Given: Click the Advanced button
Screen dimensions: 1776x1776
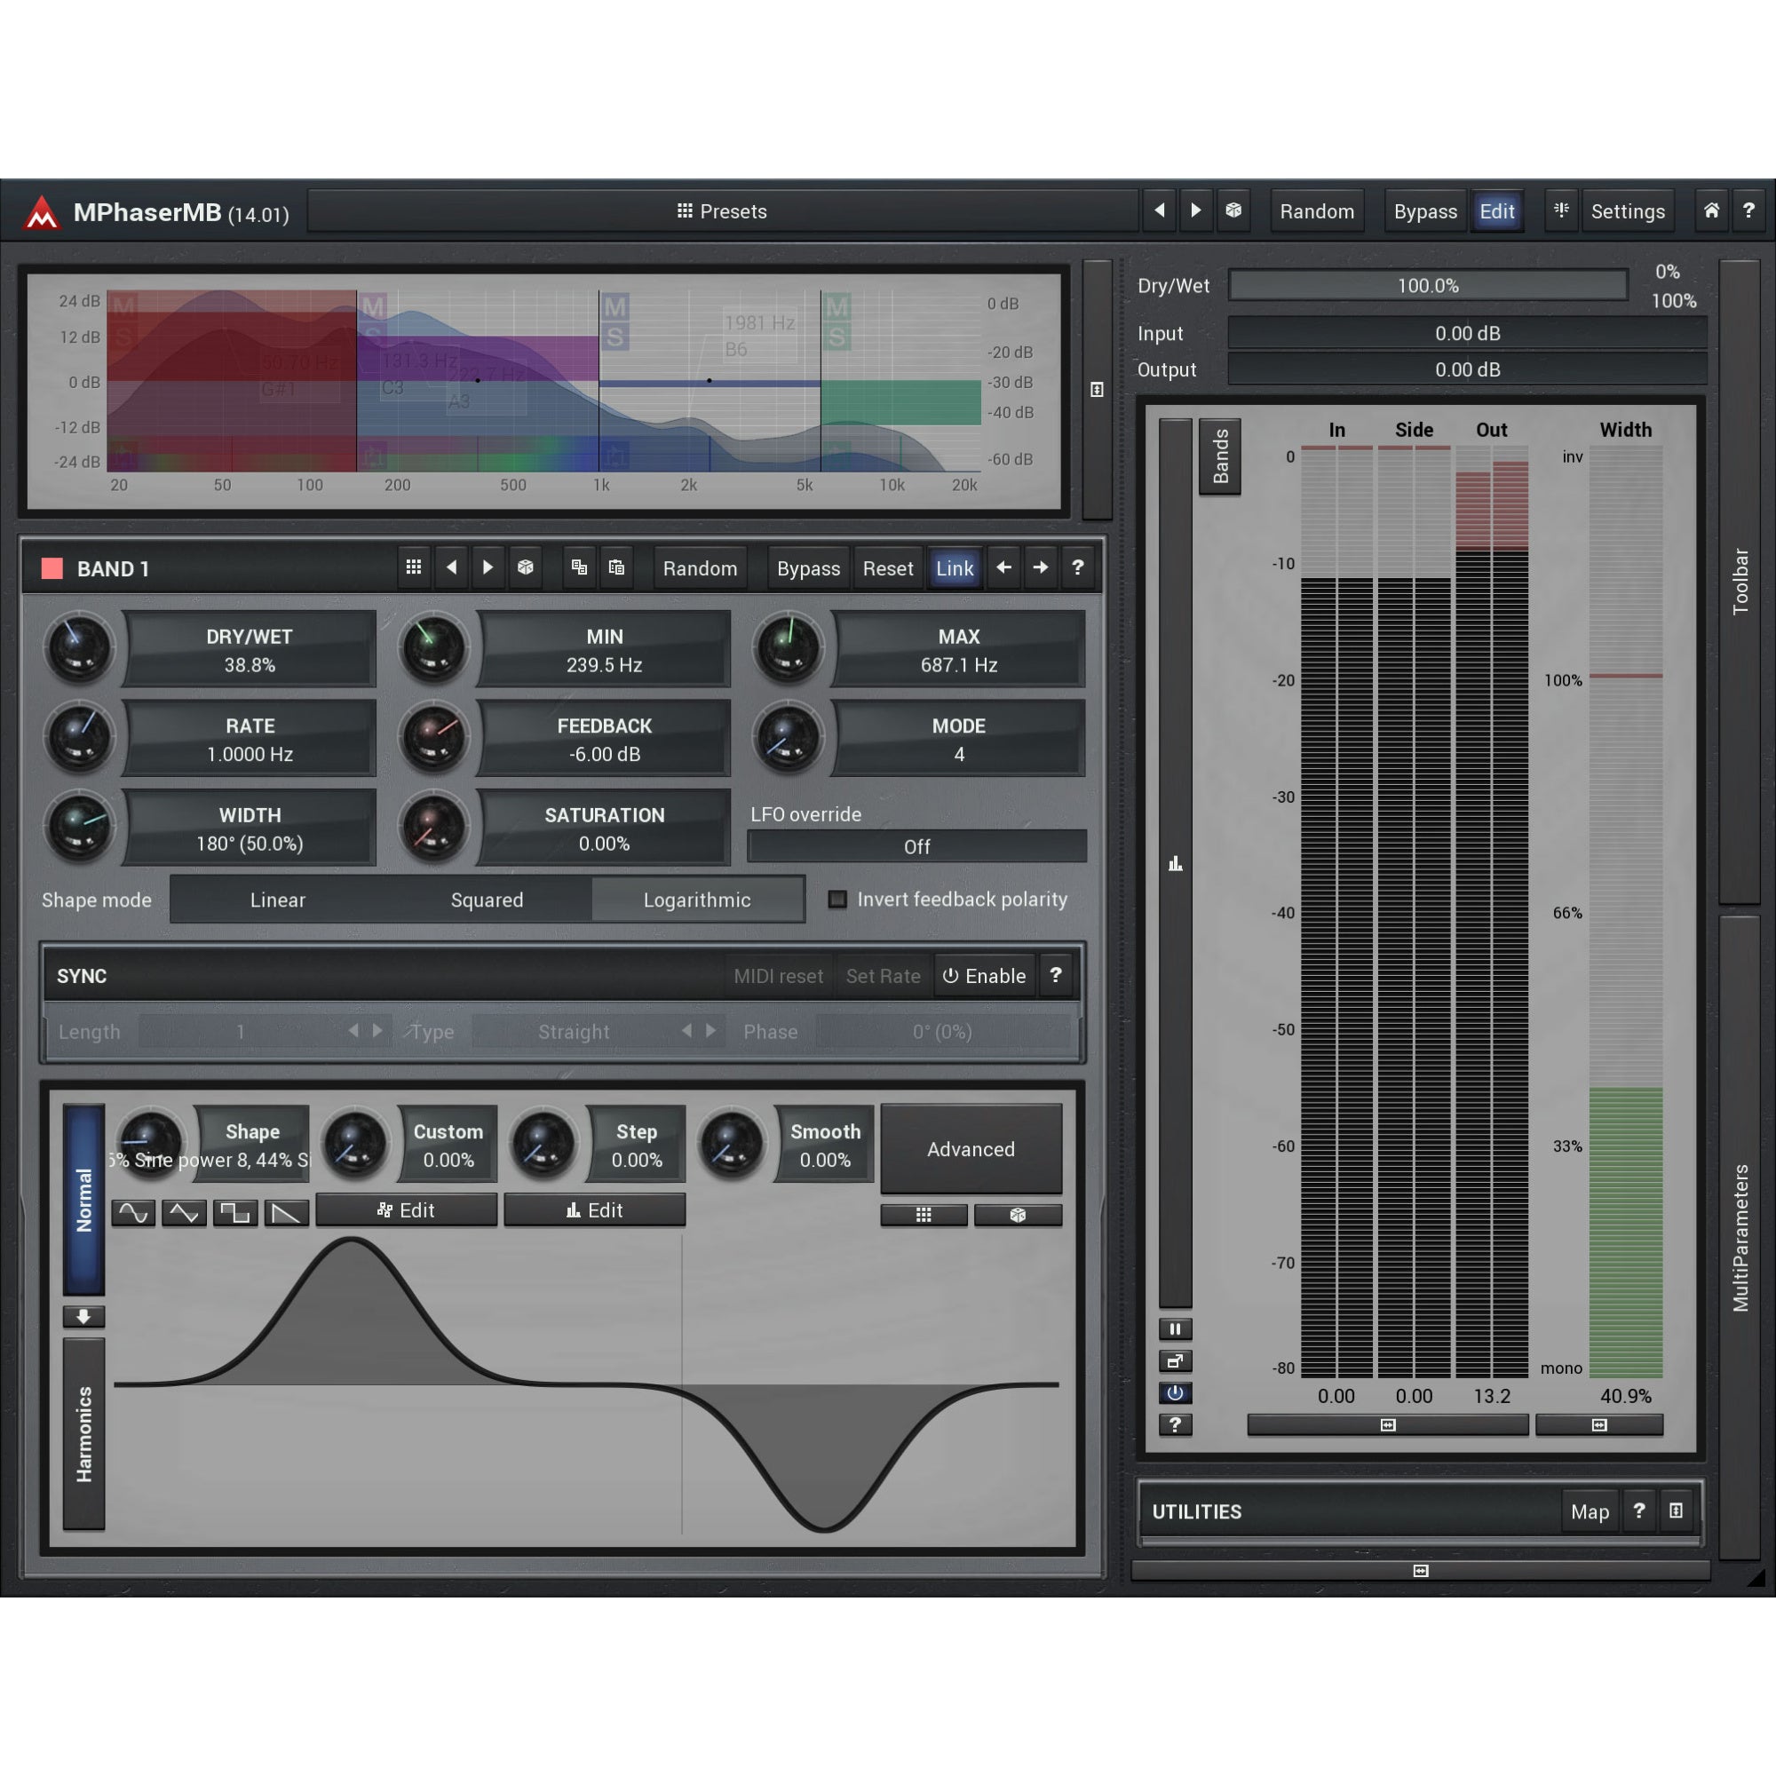Looking at the screenshot, I should (971, 1149).
